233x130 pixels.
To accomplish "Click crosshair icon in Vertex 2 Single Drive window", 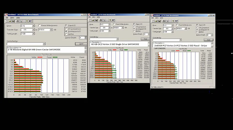I will pyautogui.click(x=107, y=20).
